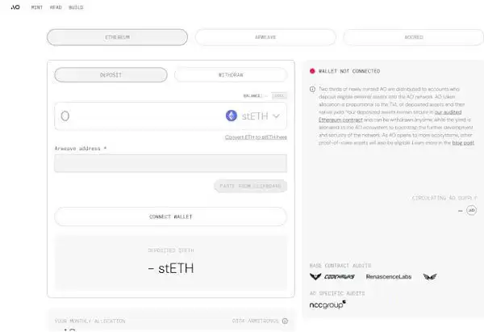
Task: Open the Mint menu item
Action: pyautogui.click(x=36, y=6)
